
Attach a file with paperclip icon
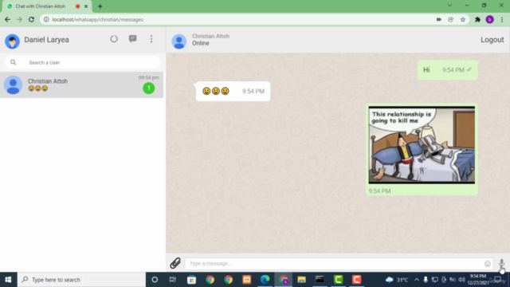(x=175, y=263)
